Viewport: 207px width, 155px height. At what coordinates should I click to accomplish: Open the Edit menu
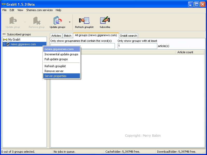pyautogui.click(x=12, y=10)
